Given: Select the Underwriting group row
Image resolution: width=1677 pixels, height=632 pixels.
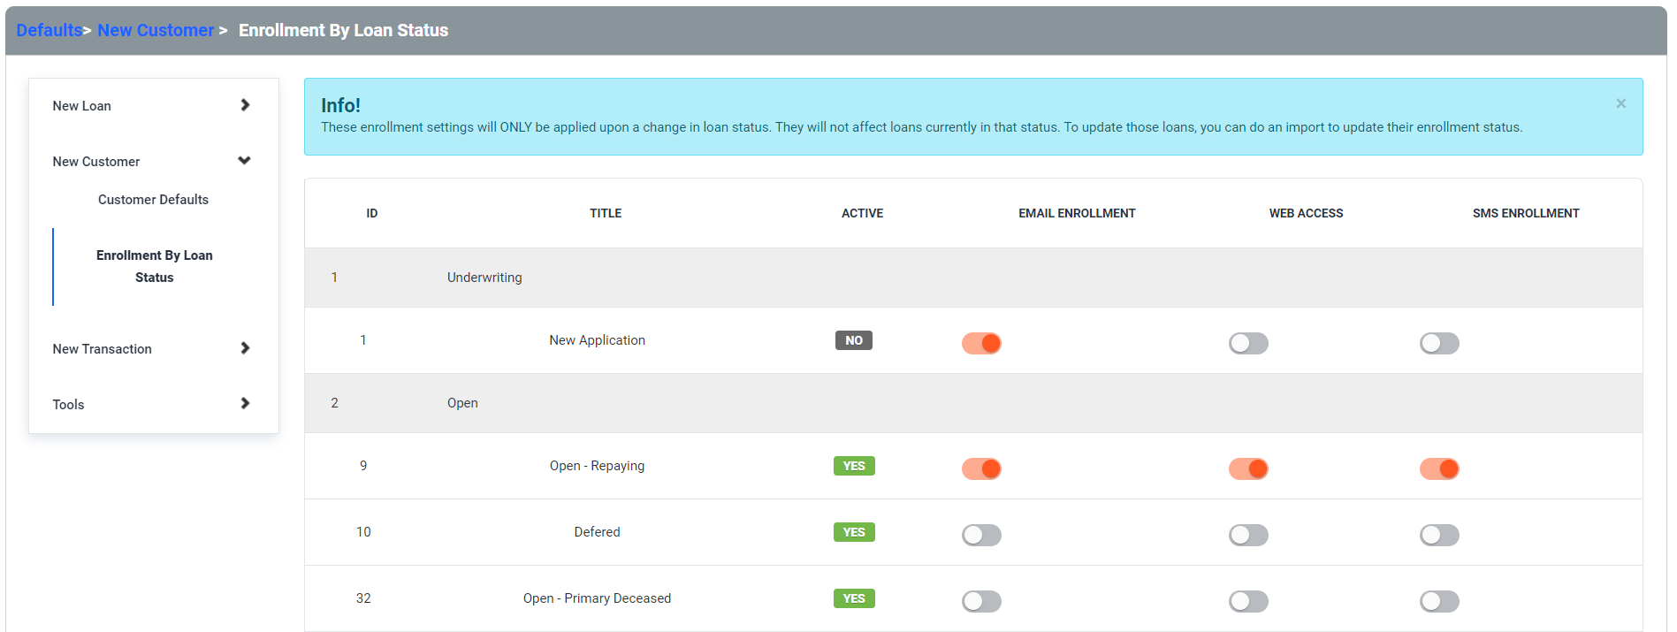Looking at the screenshot, I should (x=973, y=278).
